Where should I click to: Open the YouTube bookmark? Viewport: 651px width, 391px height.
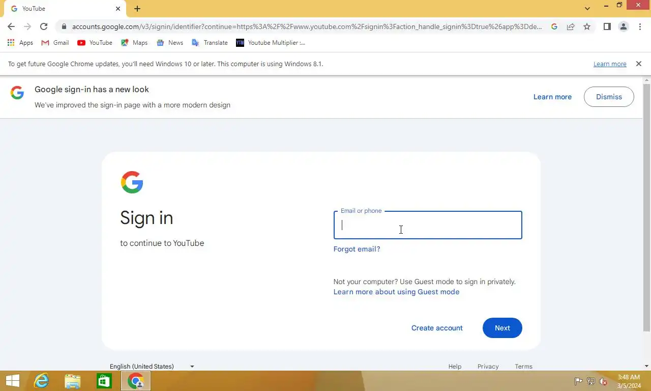pyautogui.click(x=95, y=43)
